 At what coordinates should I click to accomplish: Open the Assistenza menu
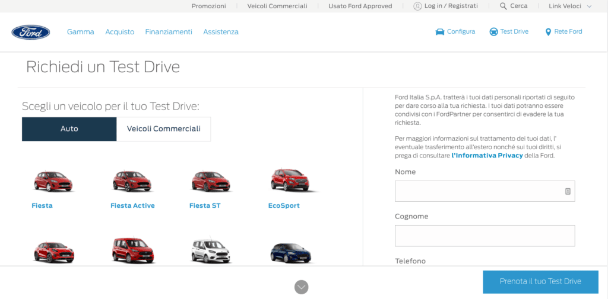pos(221,32)
